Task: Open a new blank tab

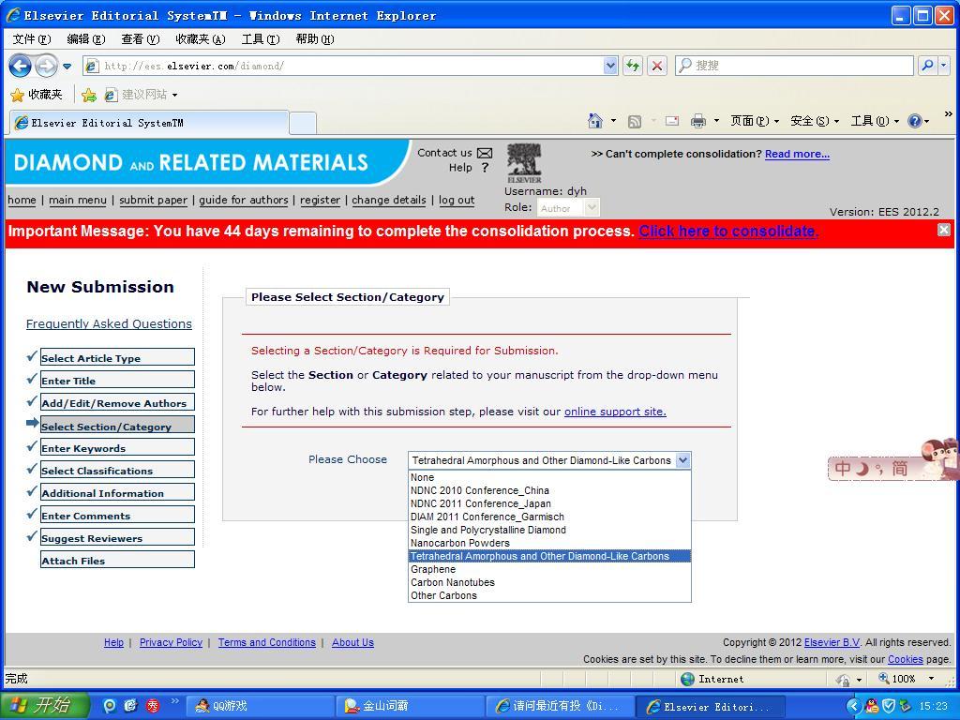Action: [303, 123]
